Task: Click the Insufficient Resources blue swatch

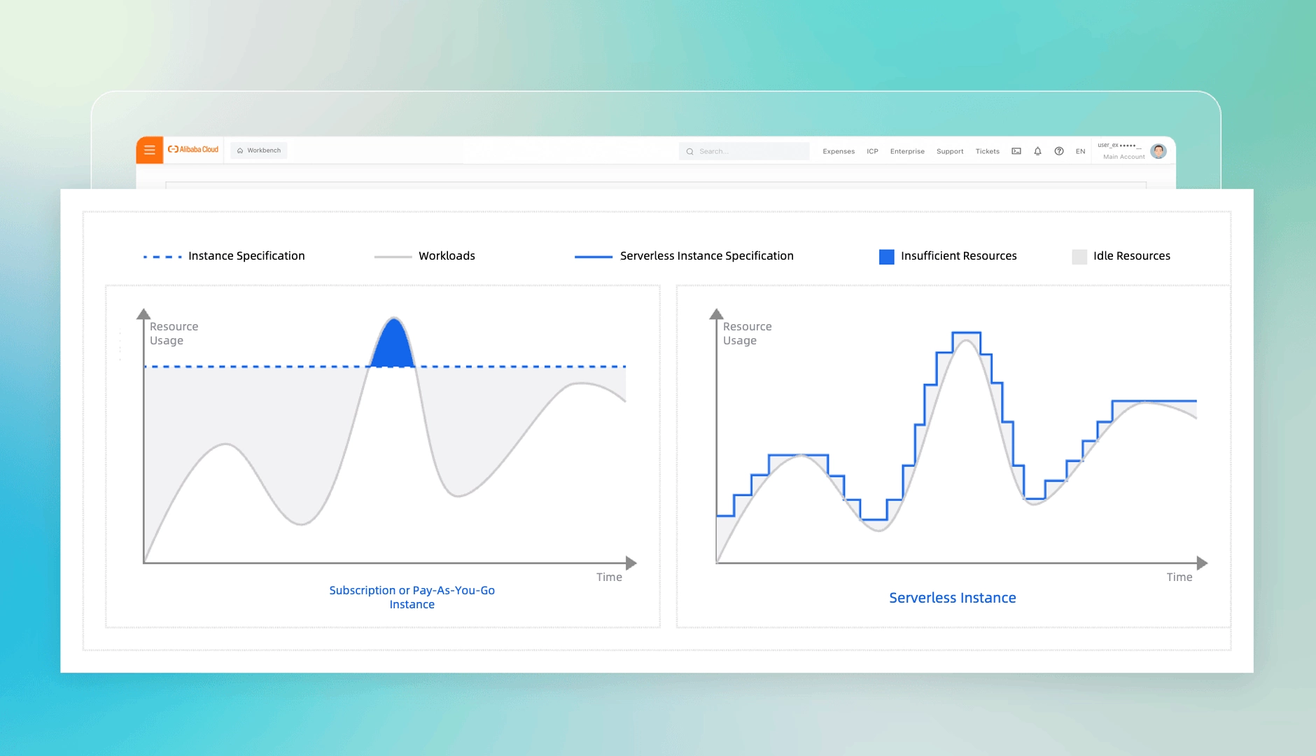Action: click(886, 257)
